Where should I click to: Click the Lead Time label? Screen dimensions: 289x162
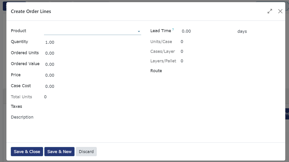coord(161,30)
